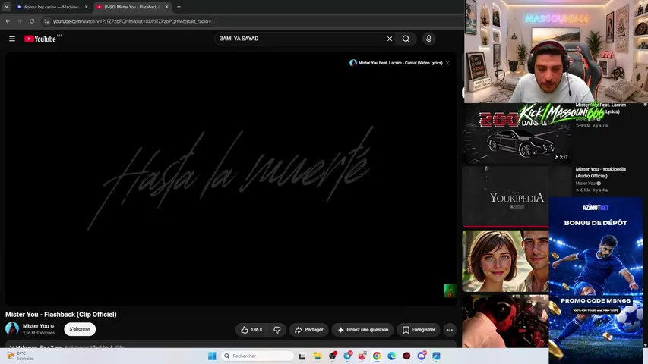Viewport: 648px width, 364px height.
Task: Open File Explorer from the taskbar
Action: [317, 356]
